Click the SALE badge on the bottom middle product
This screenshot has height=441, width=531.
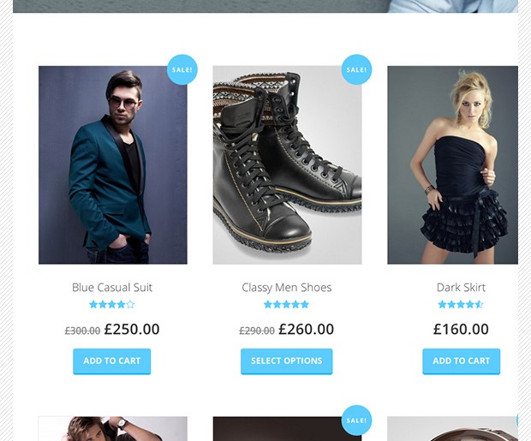(356, 420)
